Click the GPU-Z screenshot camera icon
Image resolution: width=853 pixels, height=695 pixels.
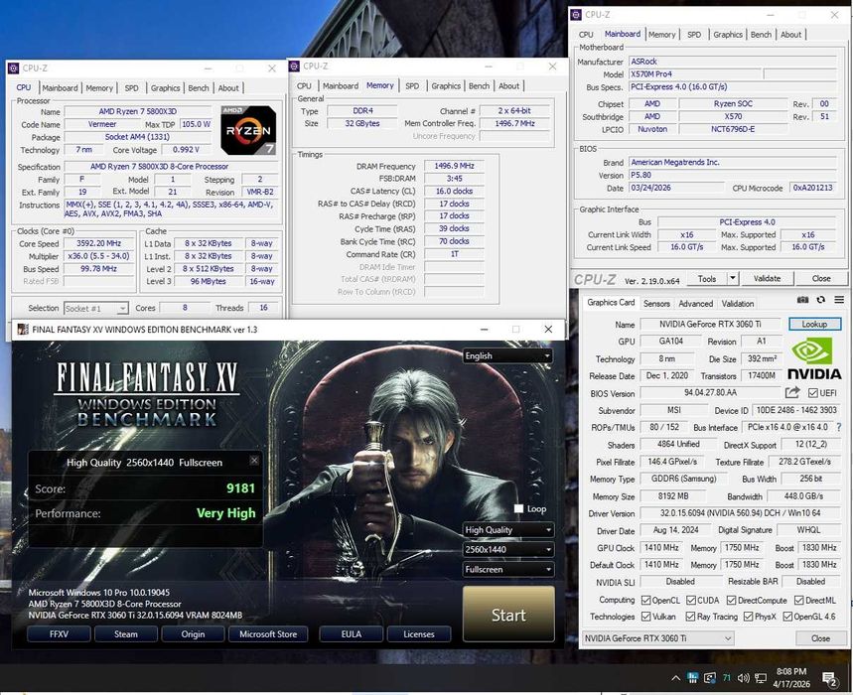(802, 300)
